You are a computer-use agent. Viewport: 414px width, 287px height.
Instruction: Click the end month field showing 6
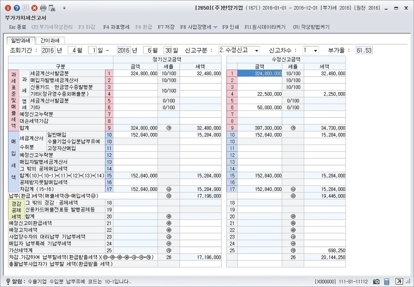pyautogui.click(x=147, y=50)
